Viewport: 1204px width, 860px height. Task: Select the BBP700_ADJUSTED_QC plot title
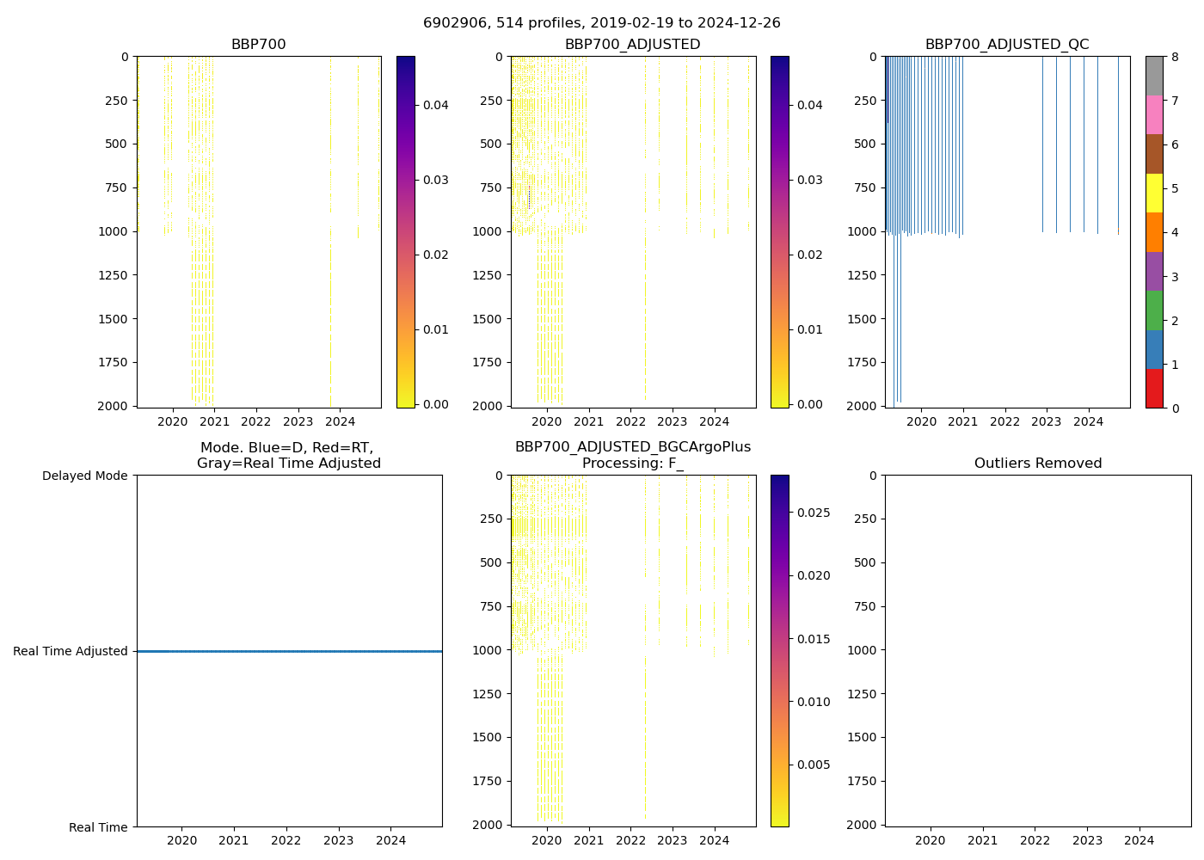1007,45
